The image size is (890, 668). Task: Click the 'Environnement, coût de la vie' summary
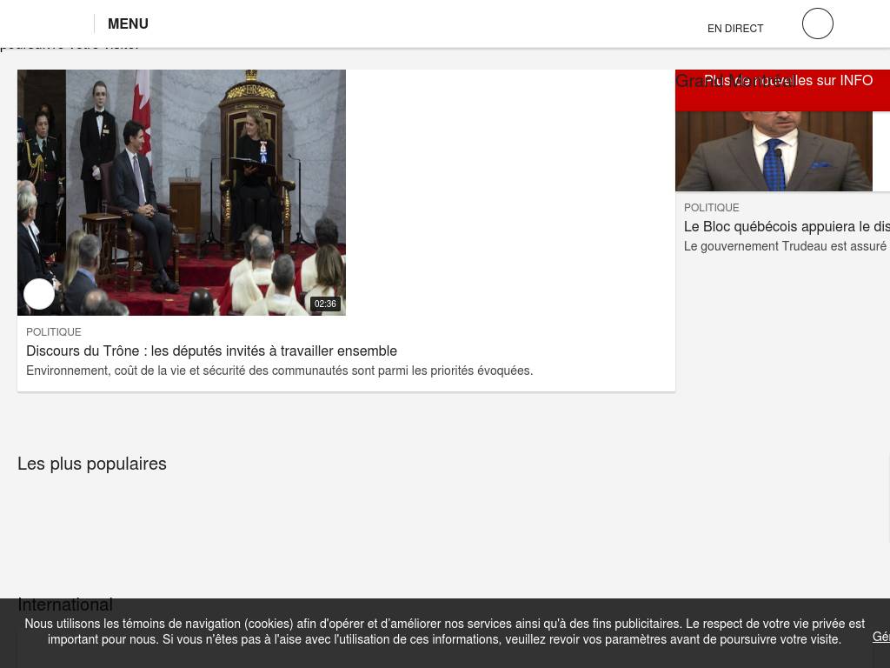pyautogui.click(x=279, y=371)
